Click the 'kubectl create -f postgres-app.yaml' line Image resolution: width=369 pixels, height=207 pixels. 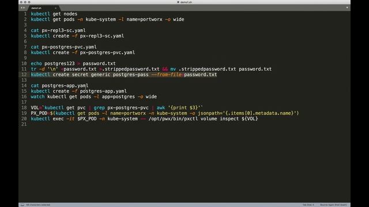pos(78,91)
